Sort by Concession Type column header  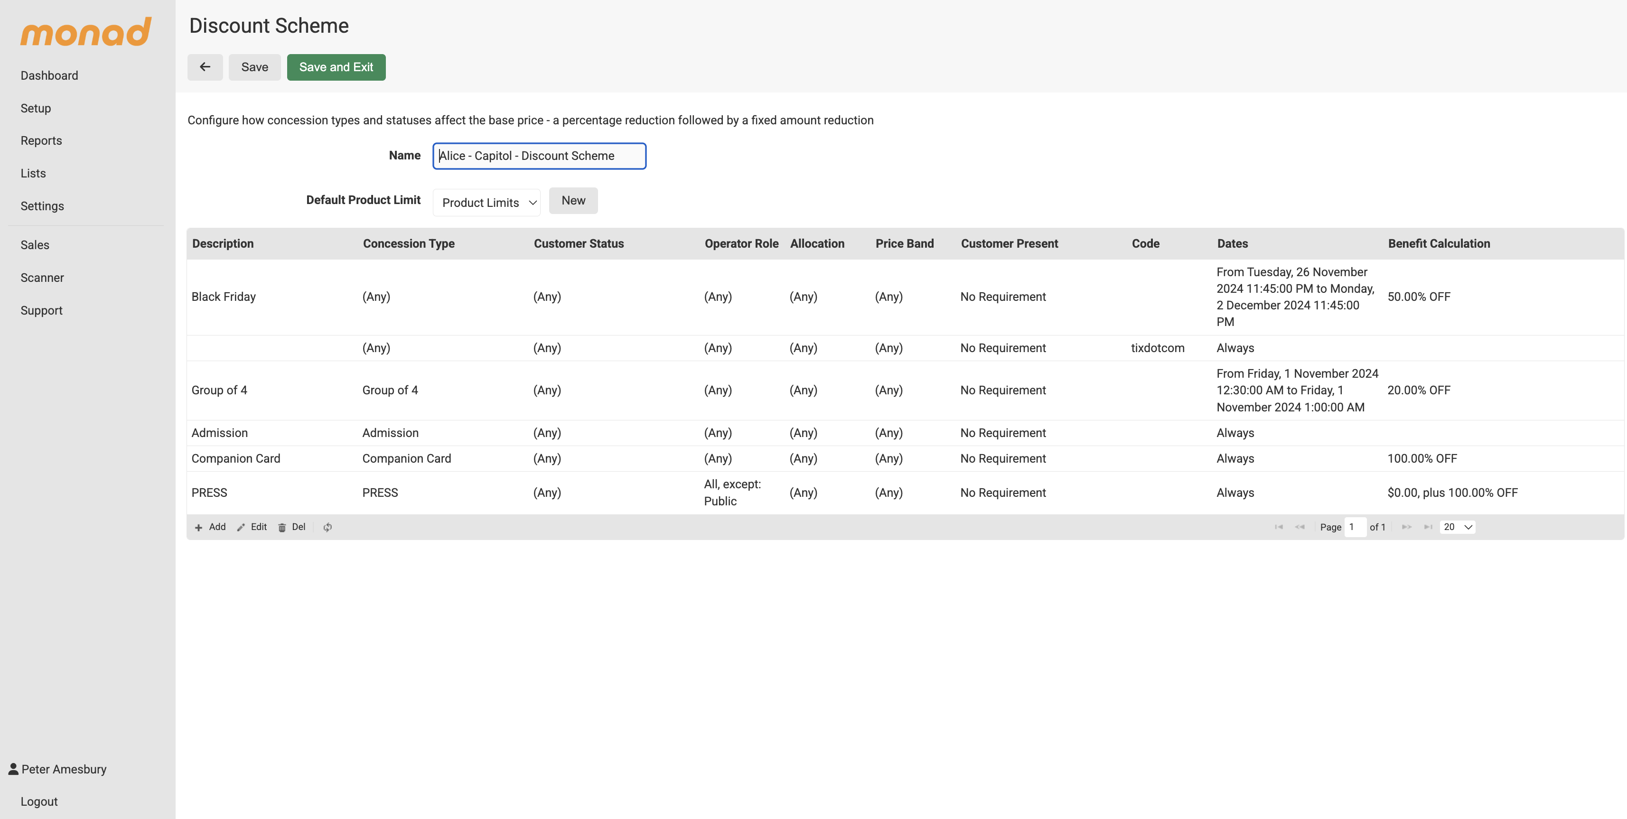(409, 244)
